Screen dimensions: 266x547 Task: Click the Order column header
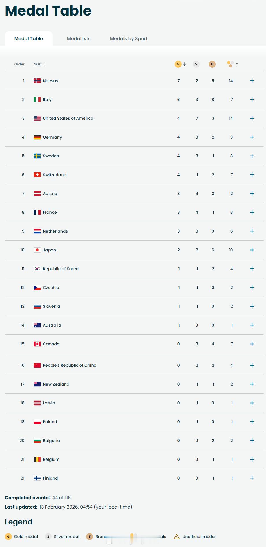pos(19,64)
